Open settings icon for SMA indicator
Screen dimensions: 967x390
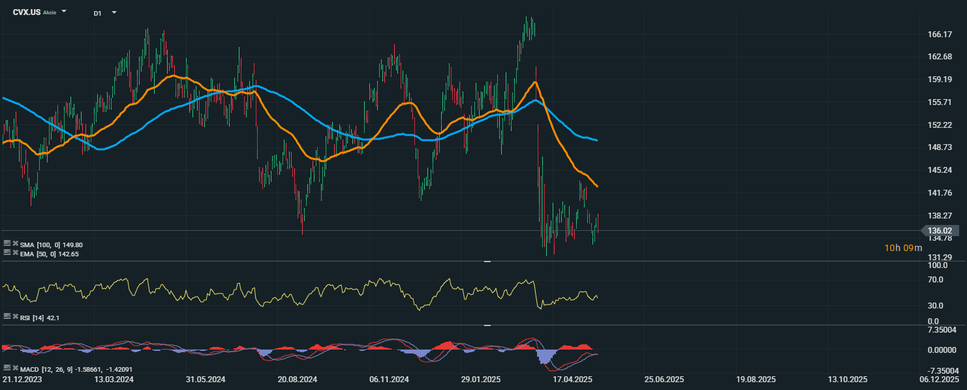(7, 243)
